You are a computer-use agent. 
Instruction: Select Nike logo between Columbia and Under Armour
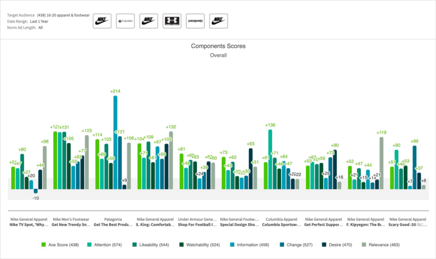[x=149, y=21]
